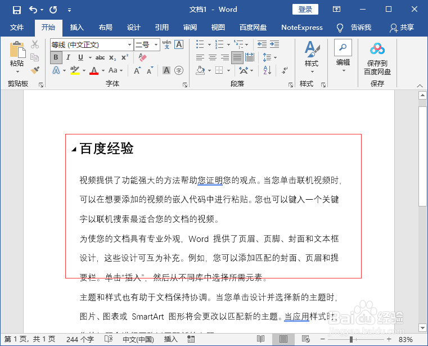Click the vertical scrollbar thumb
The image size is (428, 346).
click(422, 156)
